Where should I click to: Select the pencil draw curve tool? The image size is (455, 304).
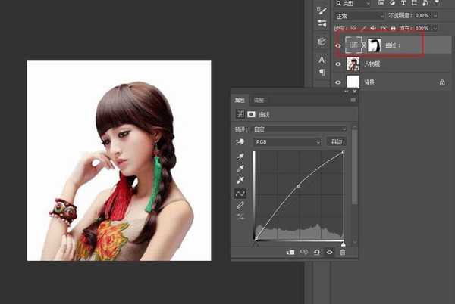coord(240,205)
